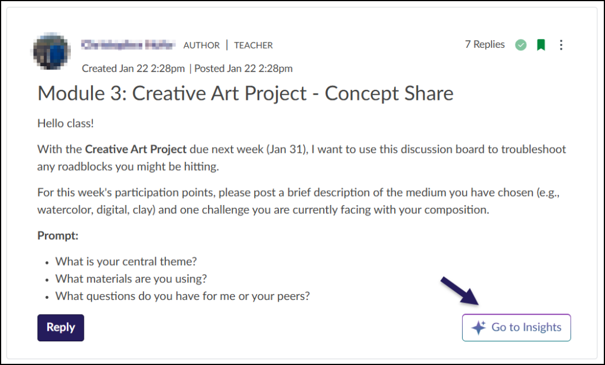The image size is (605, 365).
Task: Click the Reply button
Action: [60, 327]
